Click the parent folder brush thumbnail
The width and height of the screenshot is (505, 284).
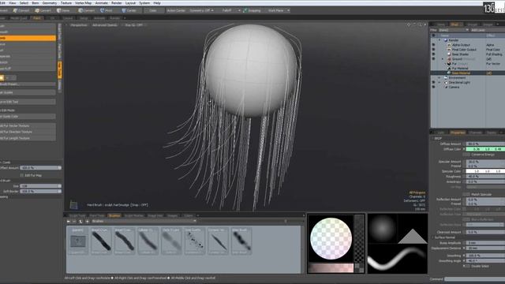[78, 241]
